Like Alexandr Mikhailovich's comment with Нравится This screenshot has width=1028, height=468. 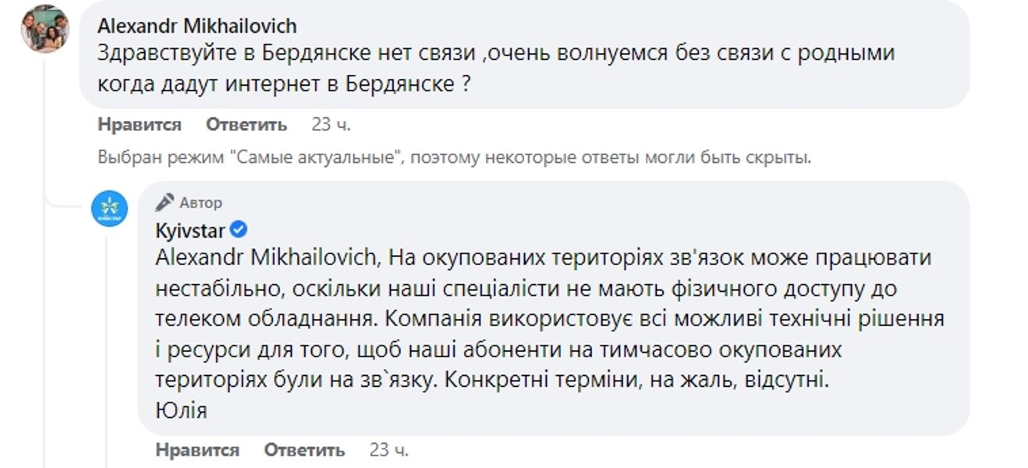[x=140, y=125]
